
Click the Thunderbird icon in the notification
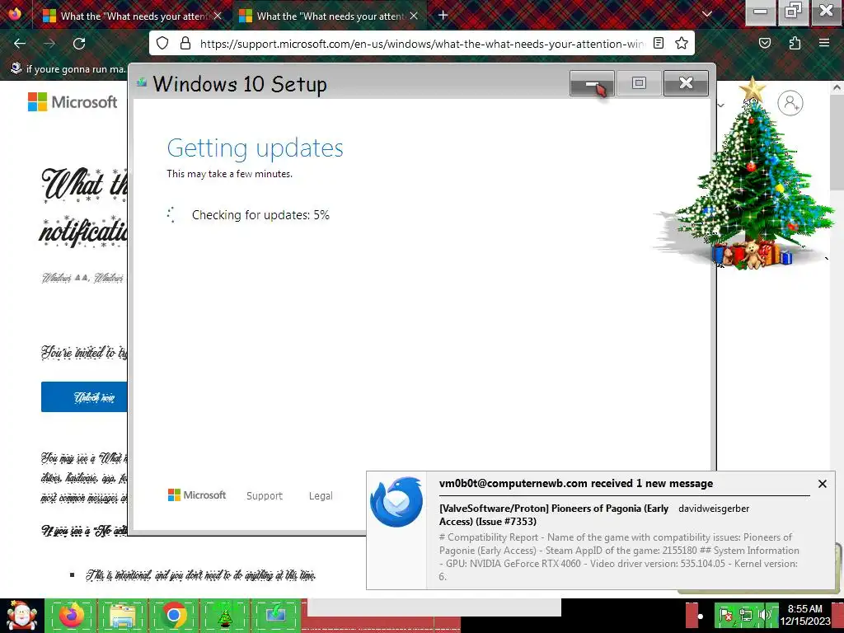click(x=396, y=502)
